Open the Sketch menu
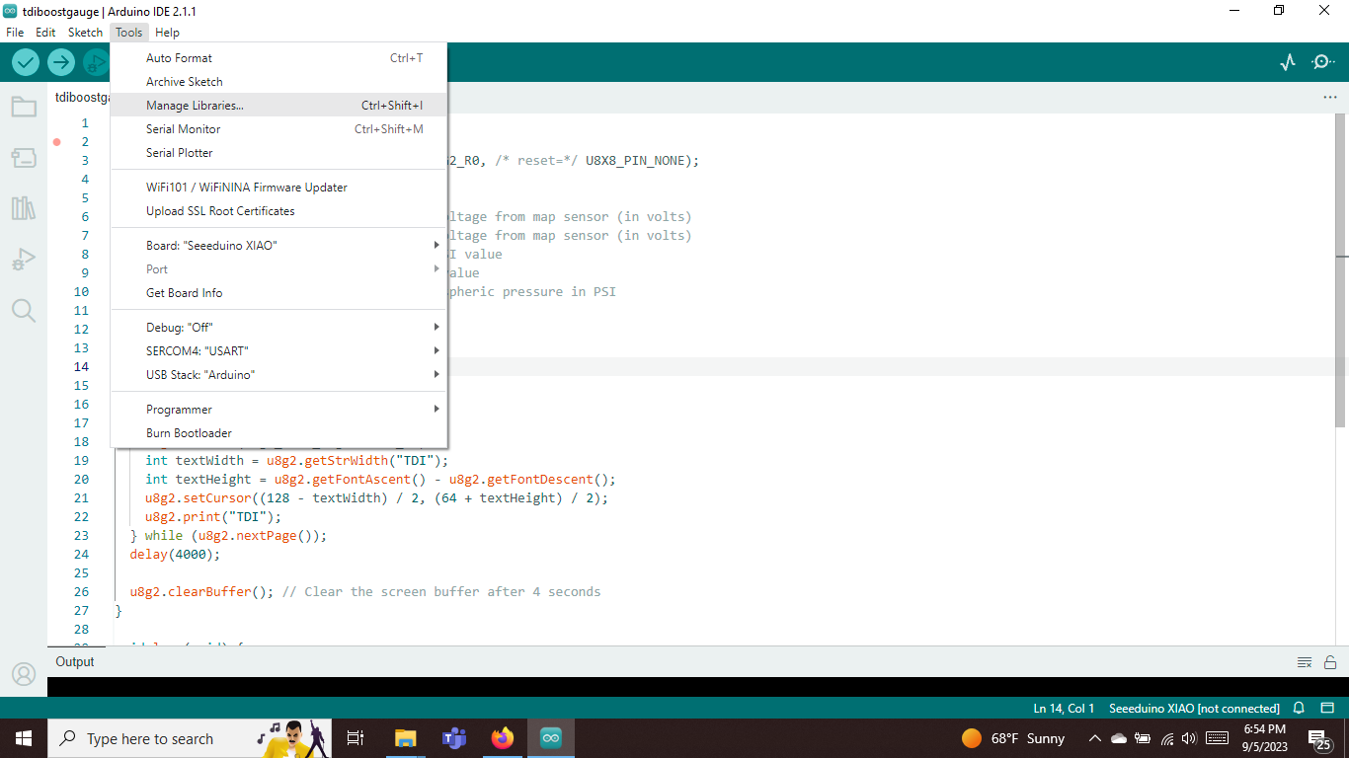1349x758 pixels. [x=85, y=33]
